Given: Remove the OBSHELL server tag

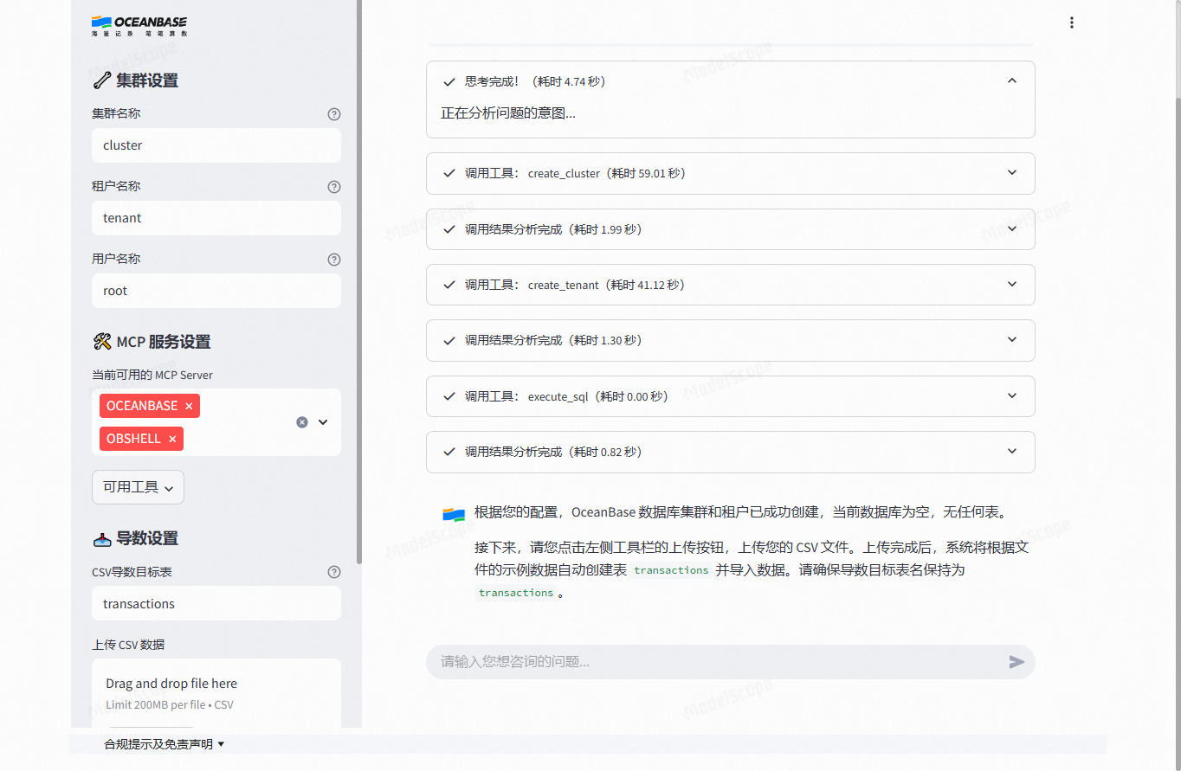Looking at the screenshot, I should point(172,439).
